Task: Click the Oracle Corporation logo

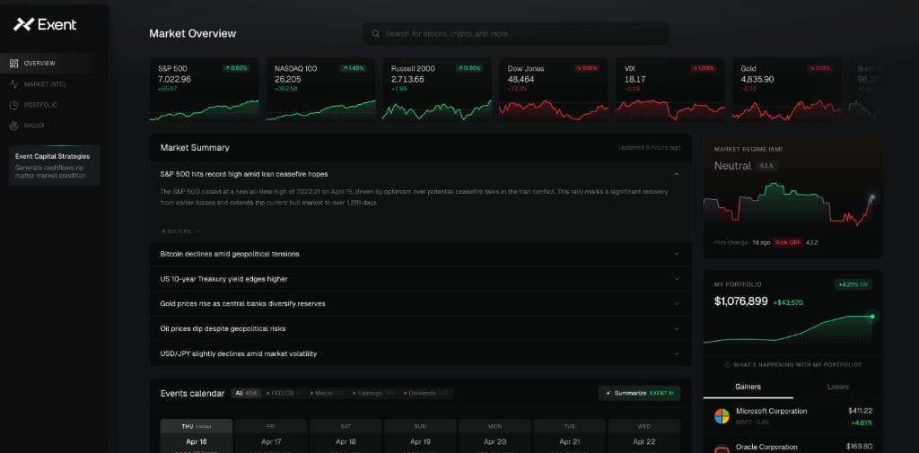Action: click(722, 449)
